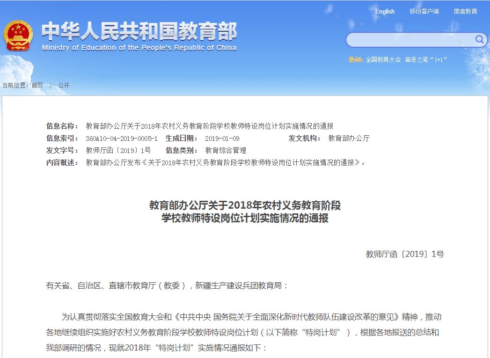Click the 发文字号 label
This screenshot has width=490, height=358.
click(62, 151)
